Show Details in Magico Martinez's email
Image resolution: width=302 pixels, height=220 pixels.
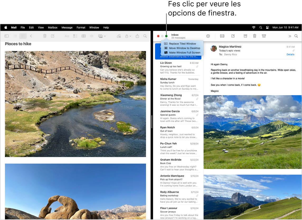[x=290, y=54]
